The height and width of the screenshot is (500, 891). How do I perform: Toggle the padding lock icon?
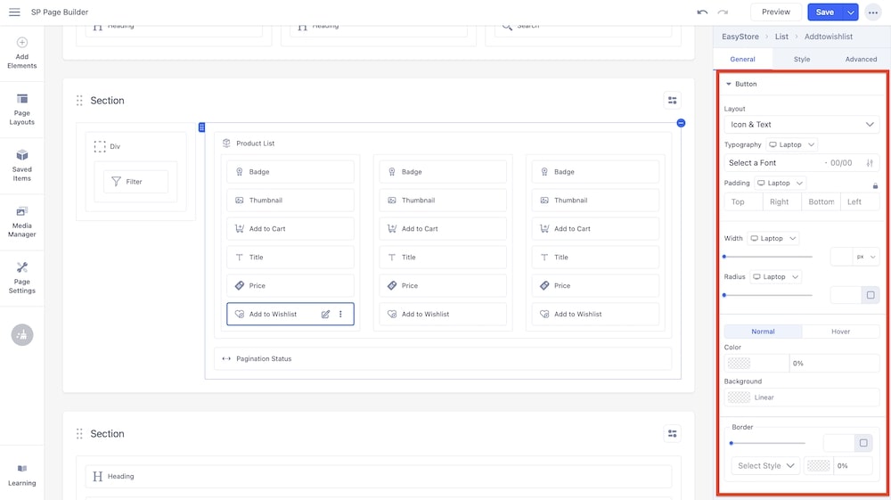pos(875,185)
